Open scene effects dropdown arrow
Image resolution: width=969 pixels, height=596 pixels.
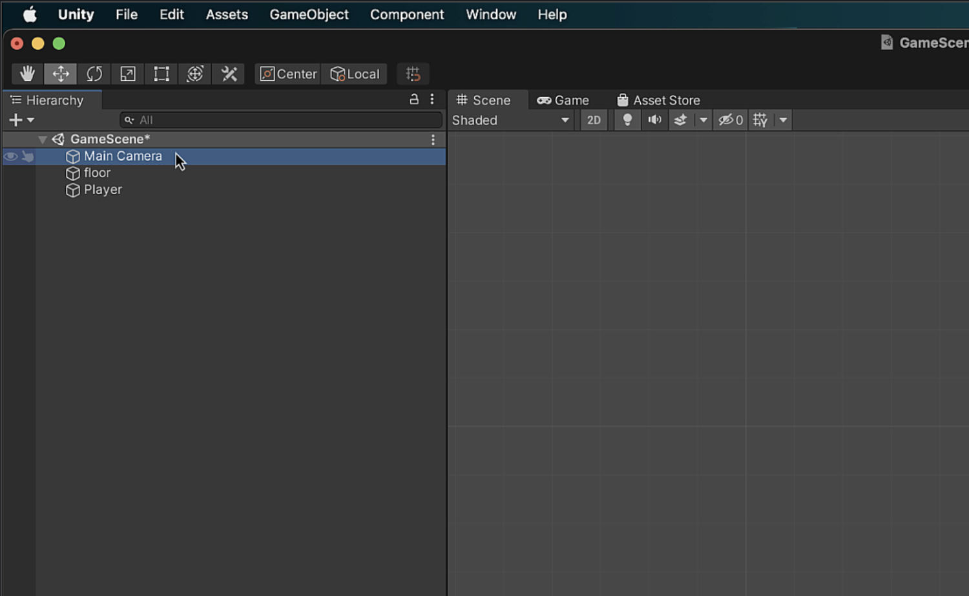click(x=703, y=120)
